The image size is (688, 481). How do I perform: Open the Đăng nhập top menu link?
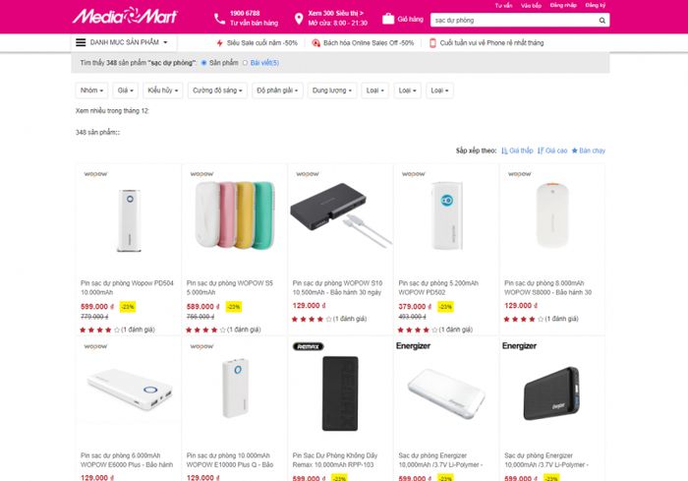point(563,5)
